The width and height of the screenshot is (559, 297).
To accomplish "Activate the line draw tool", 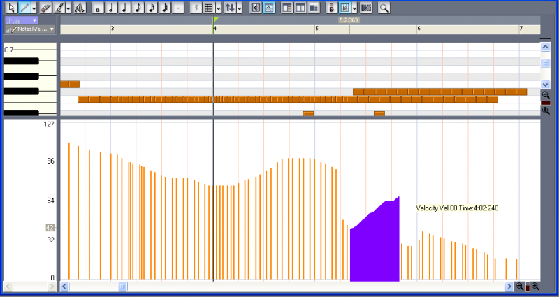I will pos(24,8).
